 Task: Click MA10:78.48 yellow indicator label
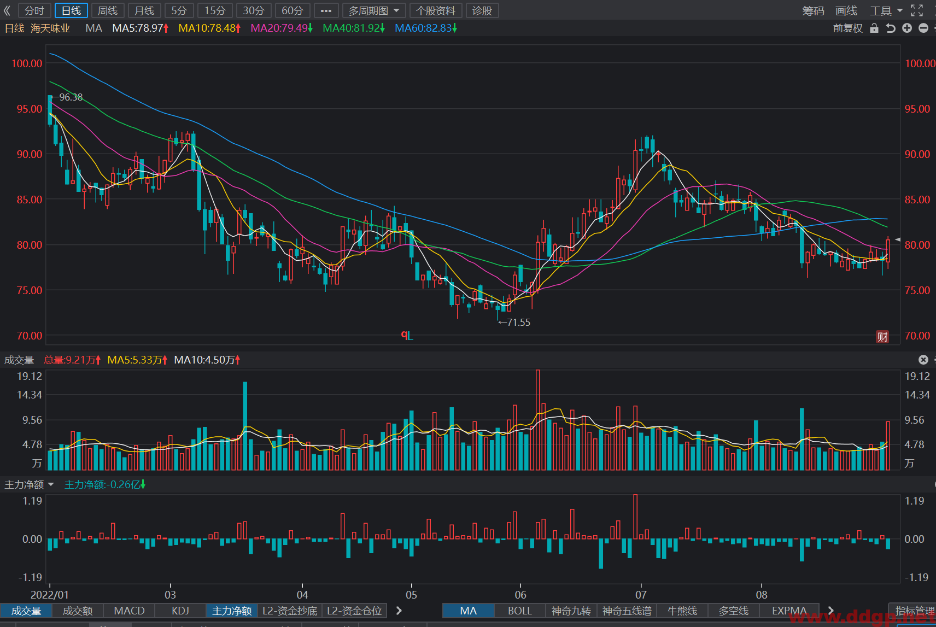[x=209, y=28]
